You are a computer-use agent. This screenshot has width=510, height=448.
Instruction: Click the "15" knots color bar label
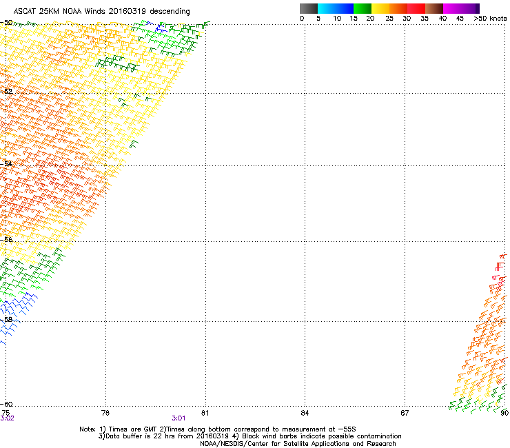coord(354,19)
